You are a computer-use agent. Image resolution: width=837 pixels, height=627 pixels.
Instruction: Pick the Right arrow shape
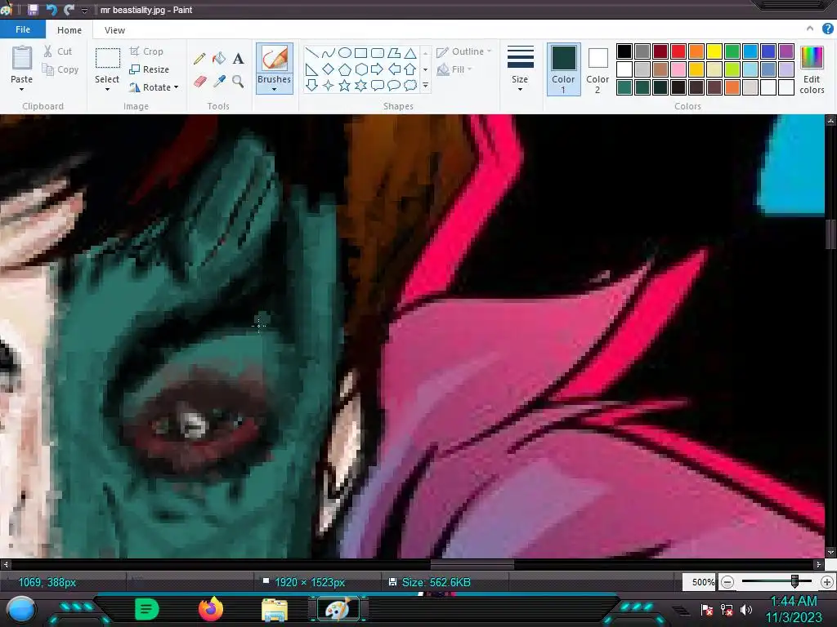[378, 69]
